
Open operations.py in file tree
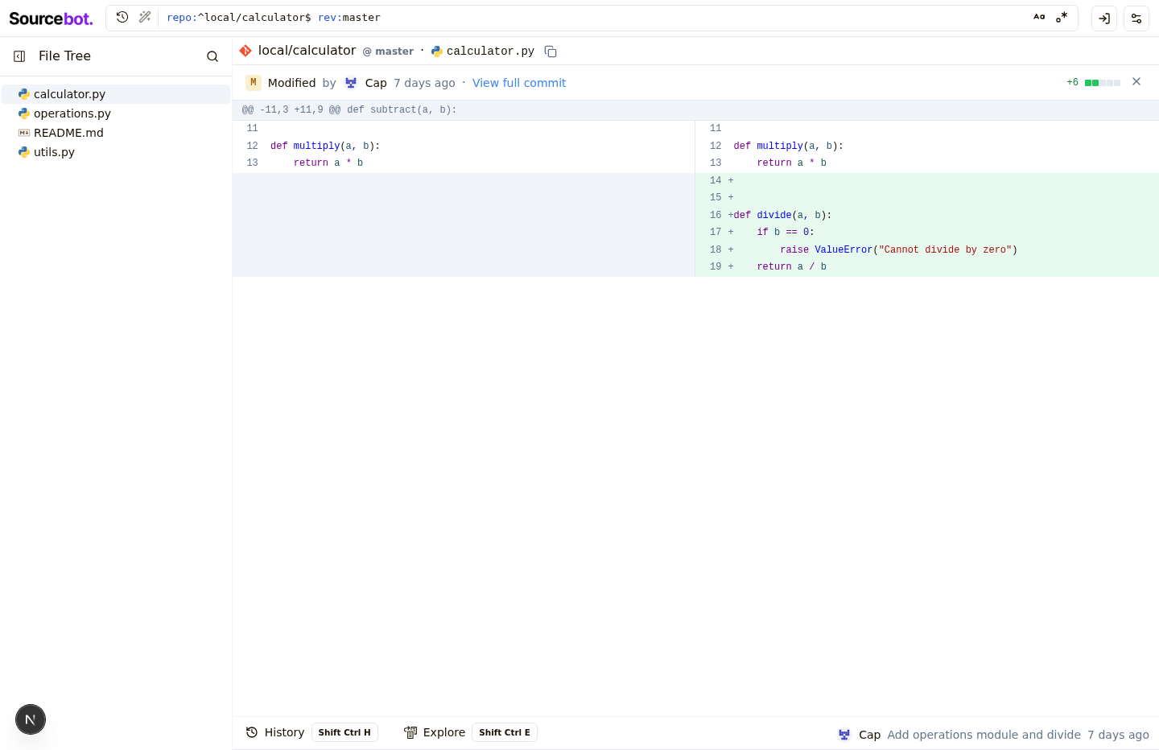pos(116,113)
